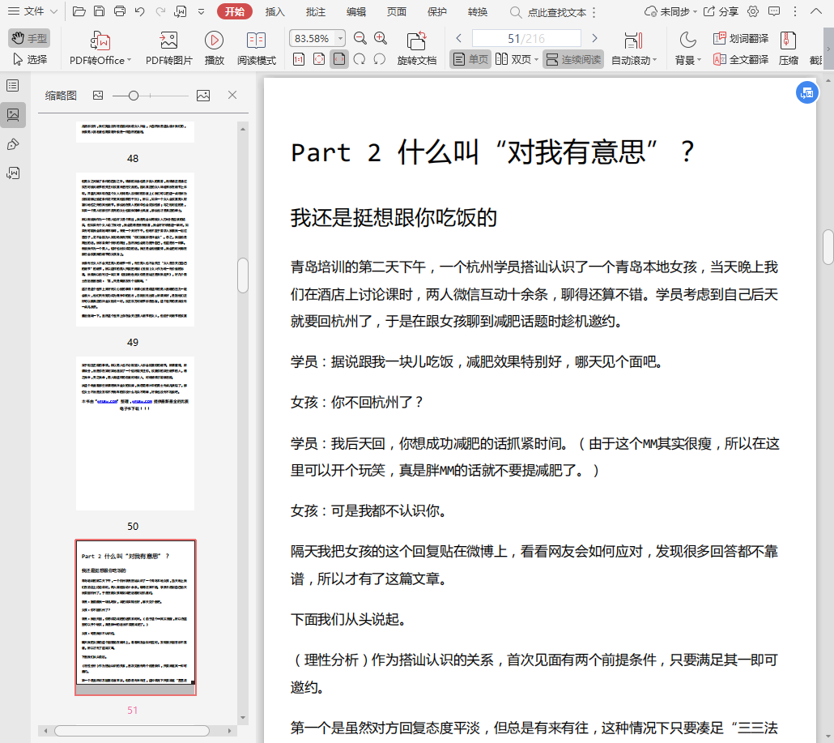Select the page 49 thumbnail
This screenshot has width=834, height=743.
[x=135, y=249]
